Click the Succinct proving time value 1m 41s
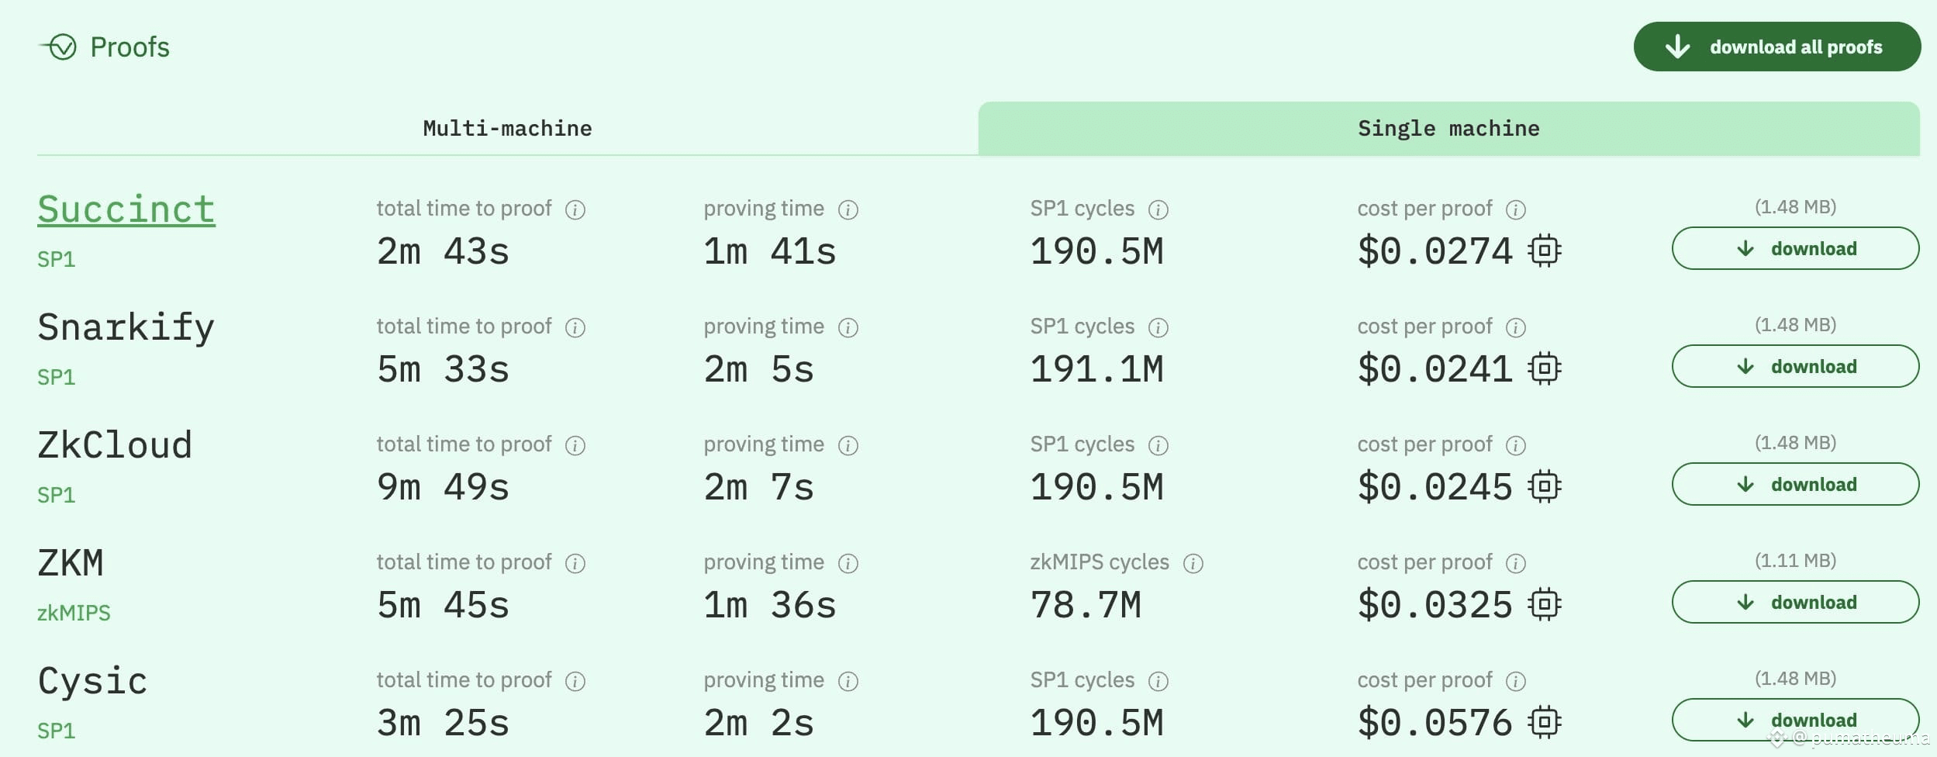Image resolution: width=1937 pixels, height=757 pixels. [x=770, y=251]
